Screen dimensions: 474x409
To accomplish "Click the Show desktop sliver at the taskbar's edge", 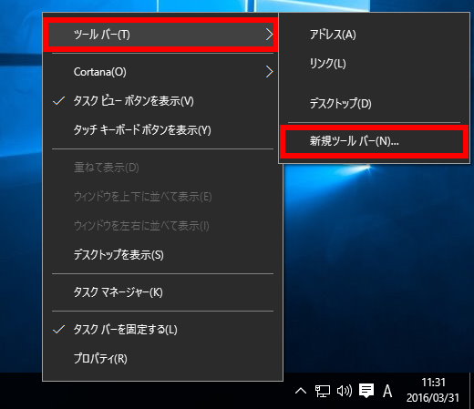I will [472, 391].
